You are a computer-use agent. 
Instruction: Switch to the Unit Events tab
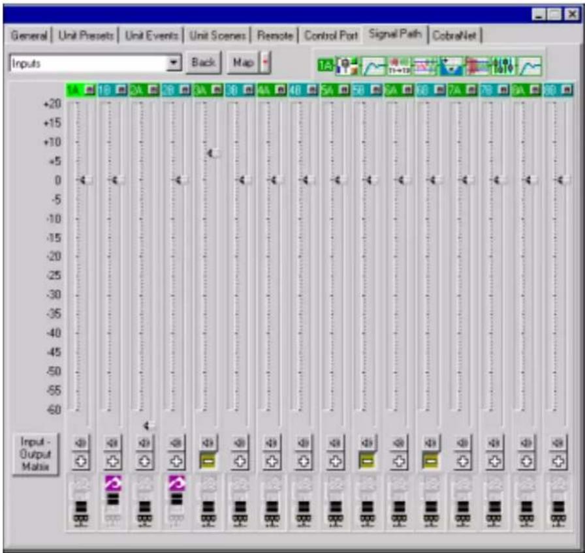[151, 36]
